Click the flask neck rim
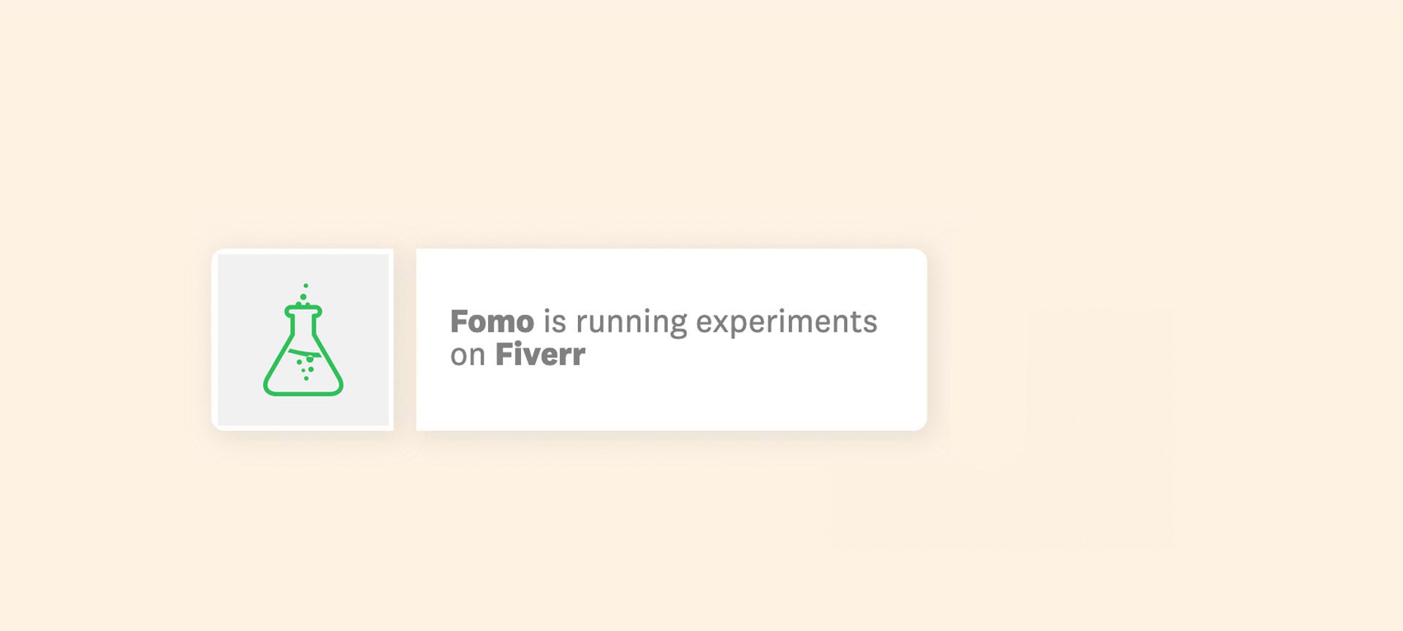The image size is (1403, 631). (x=303, y=310)
